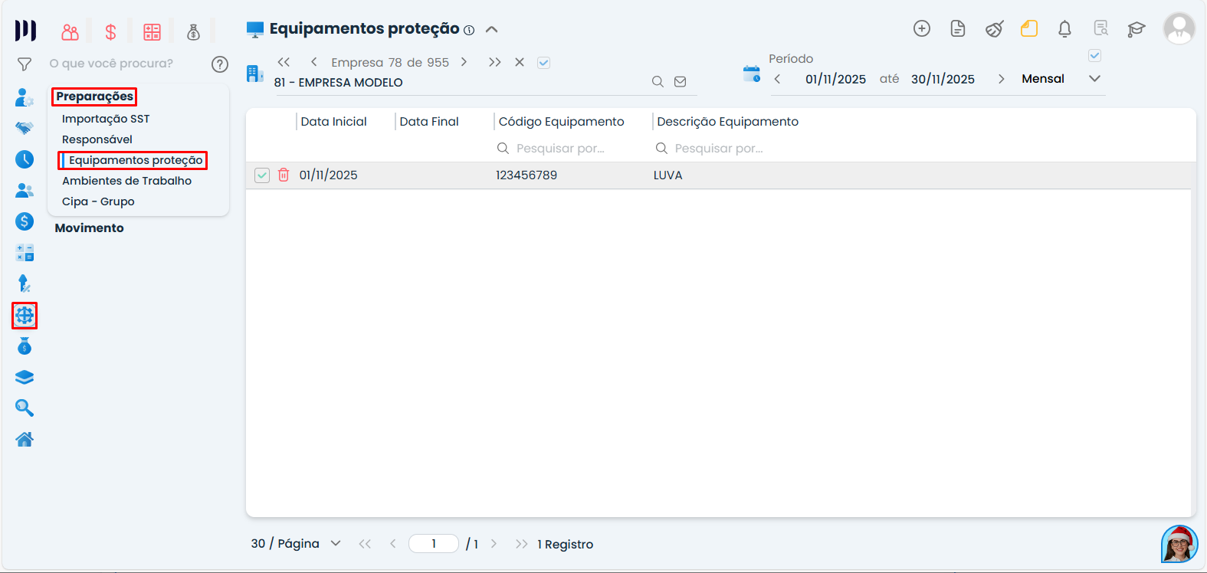Click the info icon beside page title

coord(469,31)
